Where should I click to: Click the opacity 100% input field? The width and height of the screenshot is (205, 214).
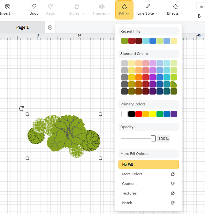(x=163, y=139)
